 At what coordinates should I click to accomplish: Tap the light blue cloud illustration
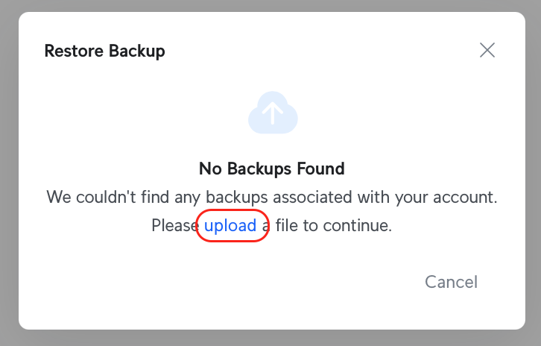click(x=273, y=113)
